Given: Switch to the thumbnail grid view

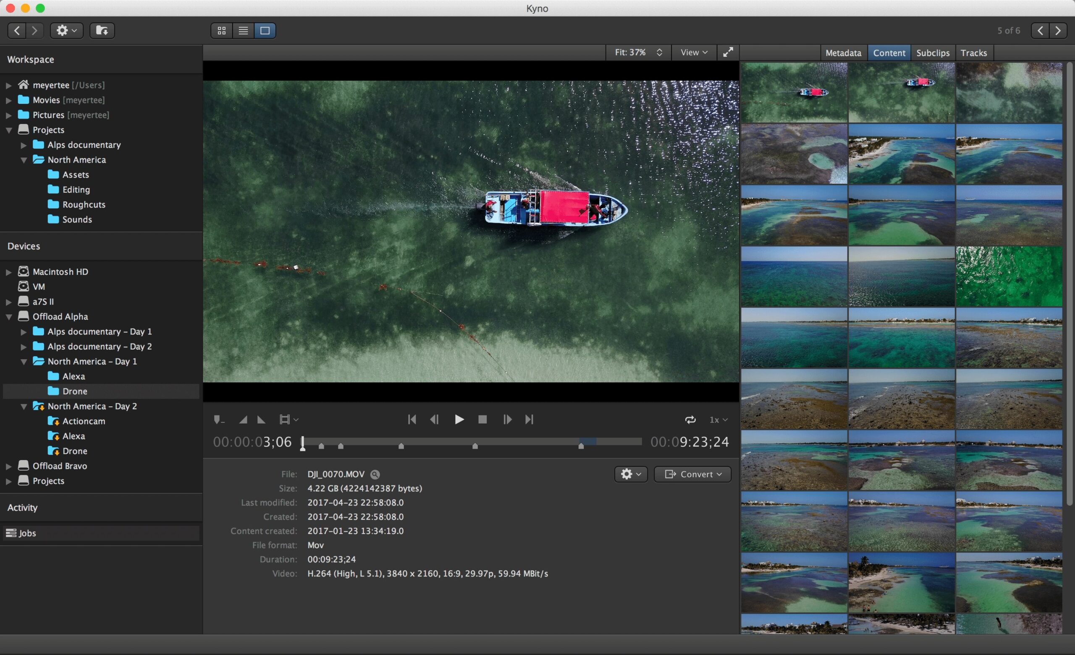Looking at the screenshot, I should pos(222,31).
